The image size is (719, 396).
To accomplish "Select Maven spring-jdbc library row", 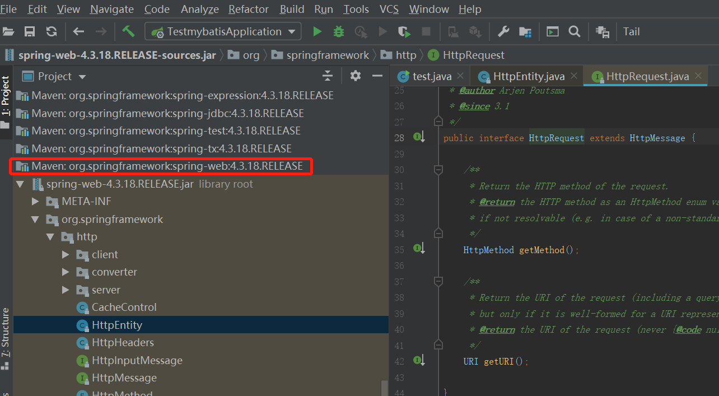I will click(201, 113).
